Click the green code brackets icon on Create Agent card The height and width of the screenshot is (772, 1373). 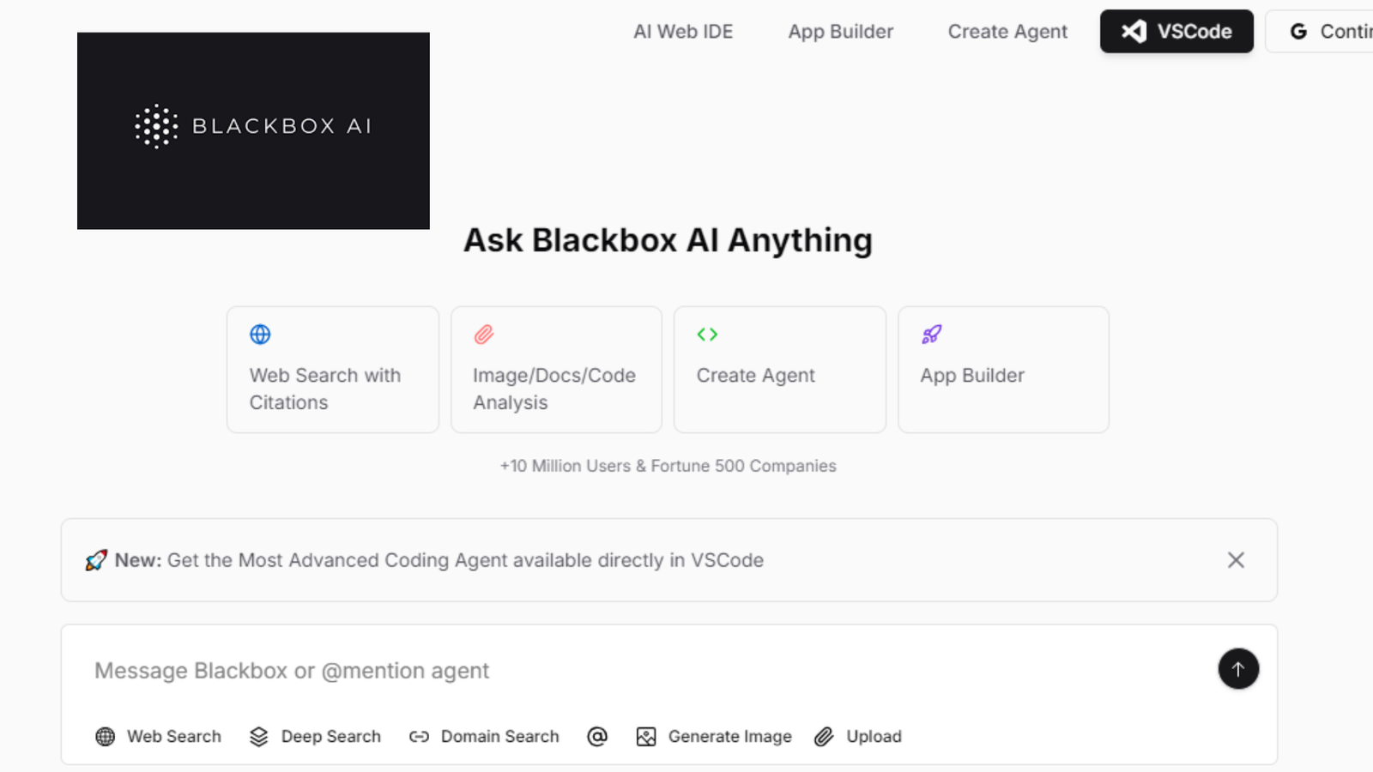coord(707,335)
